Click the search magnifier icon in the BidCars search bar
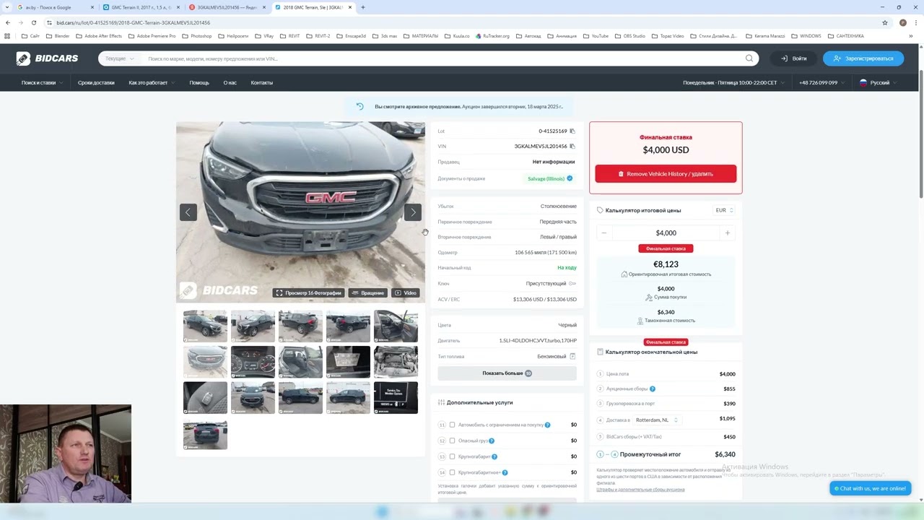 tap(749, 58)
